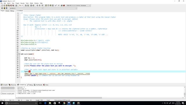The height and width of the screenshot is (105, 186).
Task: Open the AStyle menu
Action: [x=31, y=3]
